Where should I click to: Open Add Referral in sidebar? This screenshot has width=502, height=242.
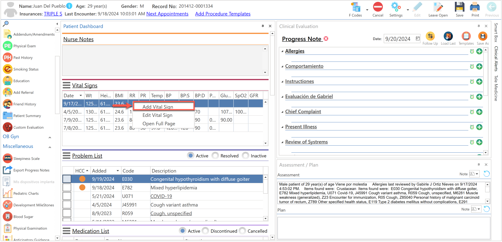[18, 92]
